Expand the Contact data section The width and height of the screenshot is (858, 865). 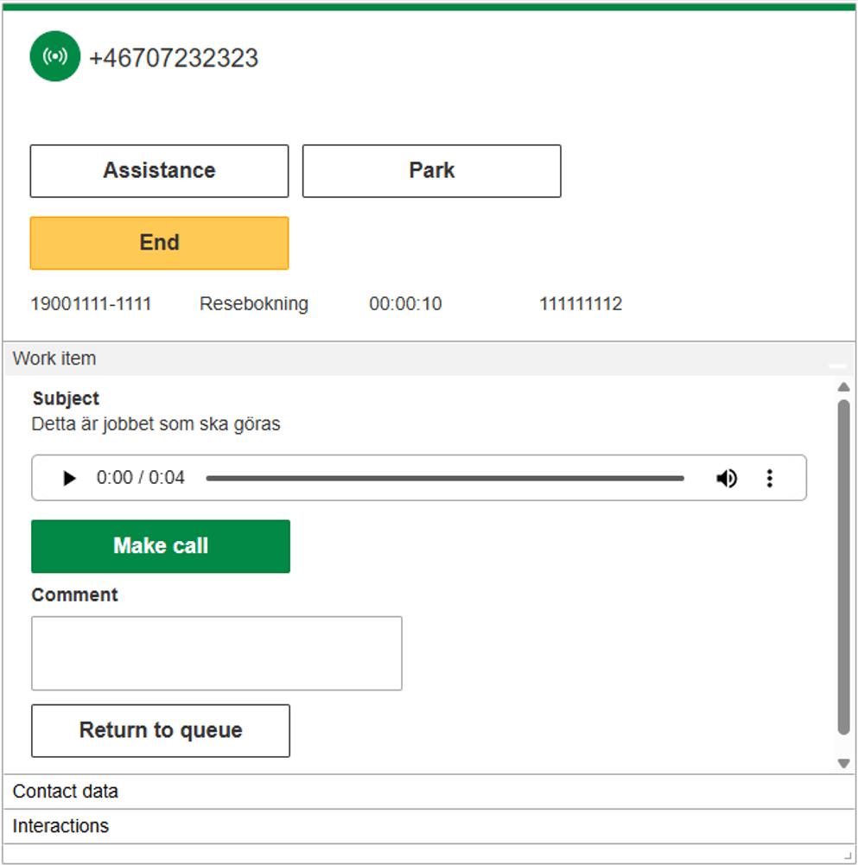[x=66, y=792]
